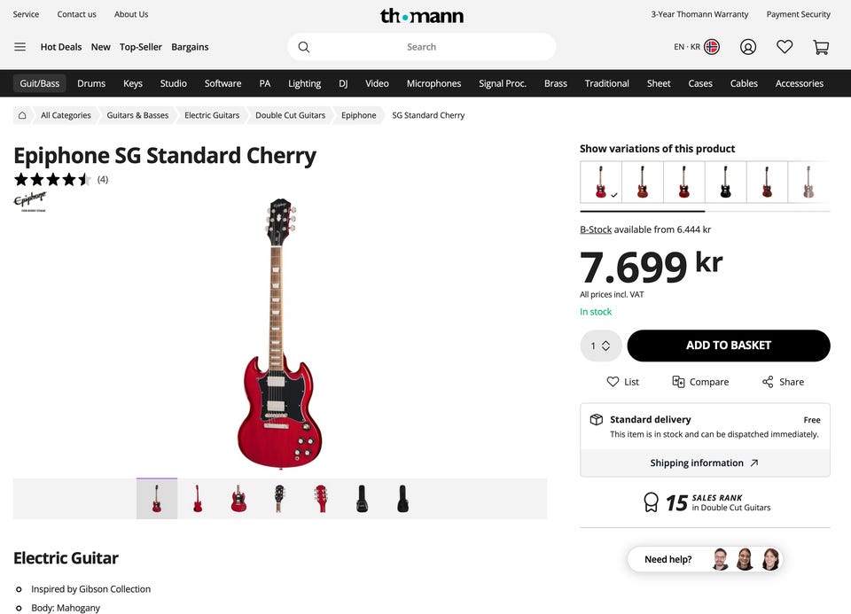The width and height of the screenshot is (851, 614).
Task: Click the user account icon
Action: (748, 47)
